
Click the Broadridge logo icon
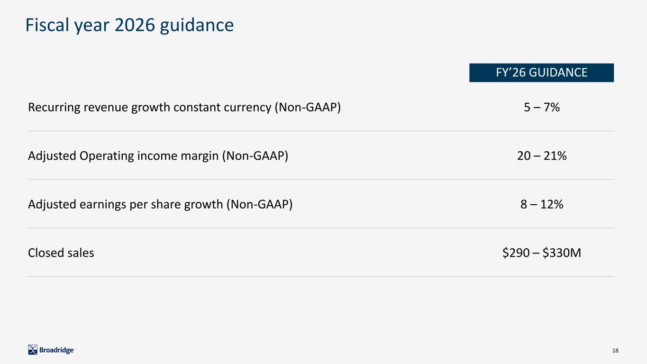(33, 350)
